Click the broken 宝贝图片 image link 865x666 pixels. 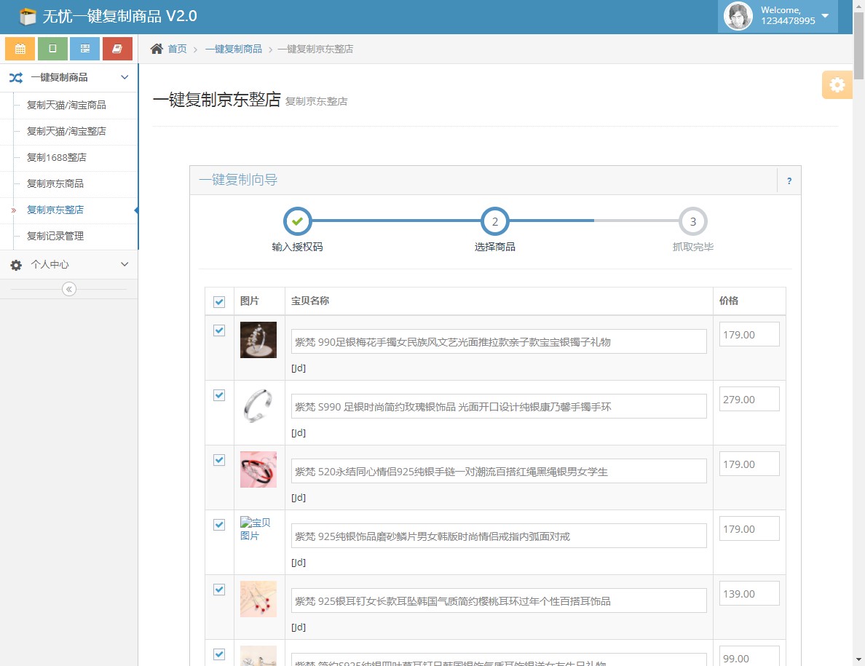pyautogui.click(x=256, y=529)
